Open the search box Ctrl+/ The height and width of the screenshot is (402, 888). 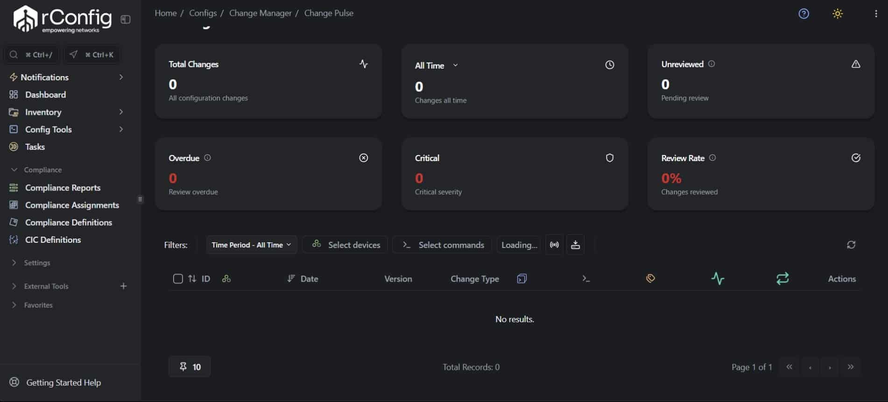pos(32,55)
